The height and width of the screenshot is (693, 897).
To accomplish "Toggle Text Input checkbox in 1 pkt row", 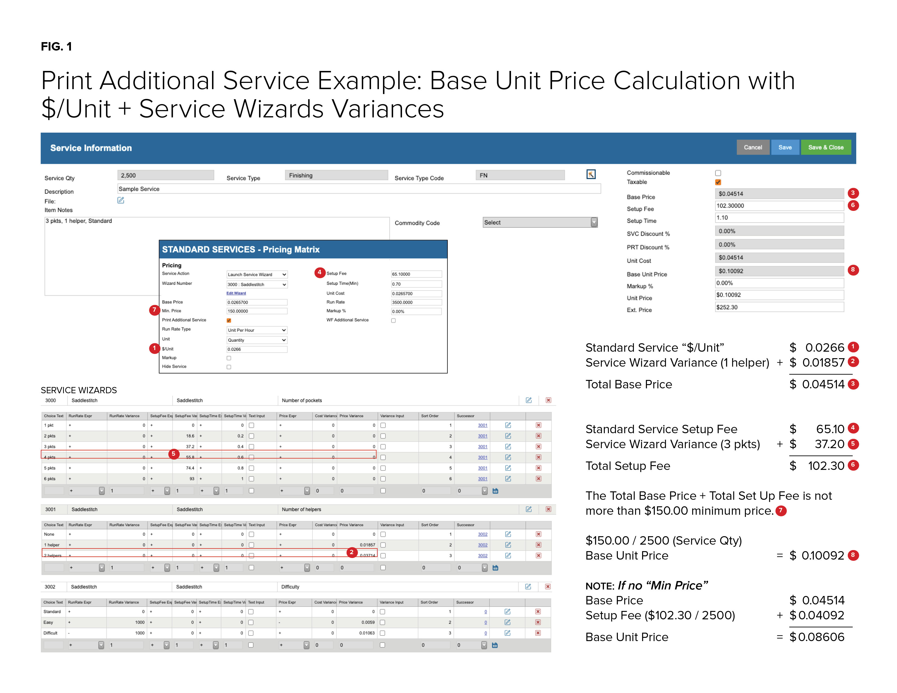I will [251, 425].
